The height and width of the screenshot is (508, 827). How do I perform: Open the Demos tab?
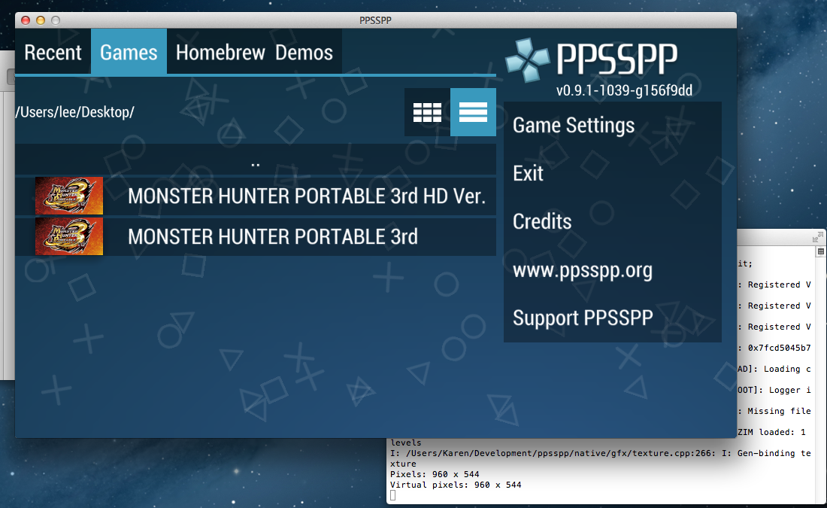coord(304,53)
